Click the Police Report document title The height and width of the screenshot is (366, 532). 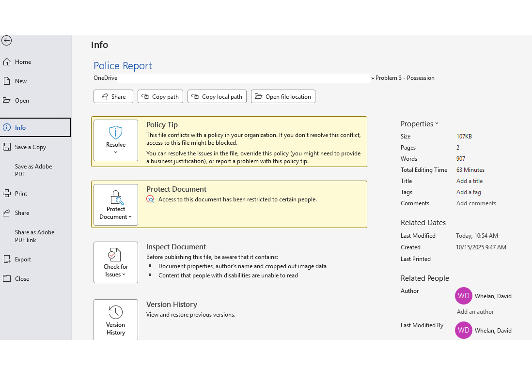123,66
